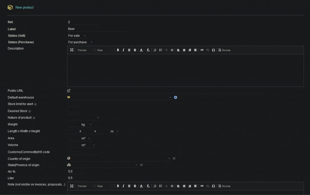The image size is (310, 195).
Task: Insert link in Description editor
Action: click(x=202, y=50)
